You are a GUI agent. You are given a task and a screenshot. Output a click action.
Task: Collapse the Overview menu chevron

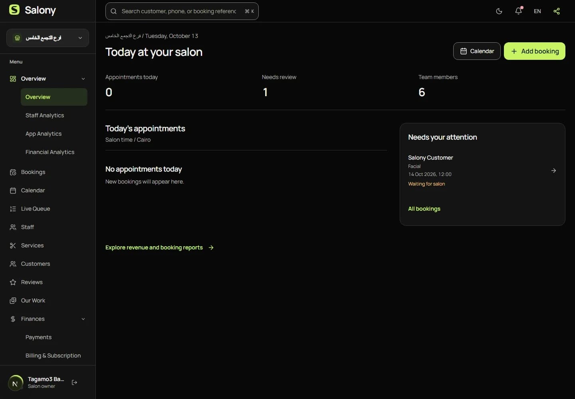(83, 79)
